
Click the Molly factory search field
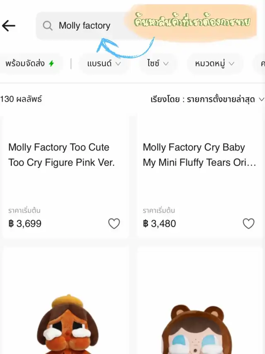click(91, 26)
